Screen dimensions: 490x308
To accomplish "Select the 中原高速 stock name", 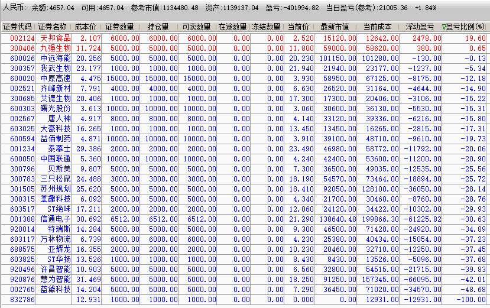I will 56,79.
